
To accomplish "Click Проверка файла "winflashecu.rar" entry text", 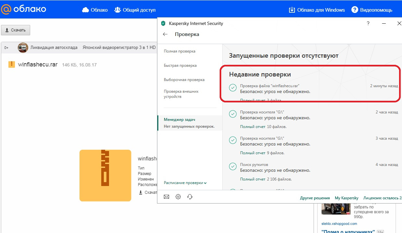I will pyautogui.click(x=270, y=86).
